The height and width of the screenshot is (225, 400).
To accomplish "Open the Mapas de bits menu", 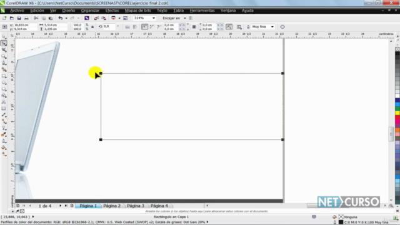I will tap(137, 11).
